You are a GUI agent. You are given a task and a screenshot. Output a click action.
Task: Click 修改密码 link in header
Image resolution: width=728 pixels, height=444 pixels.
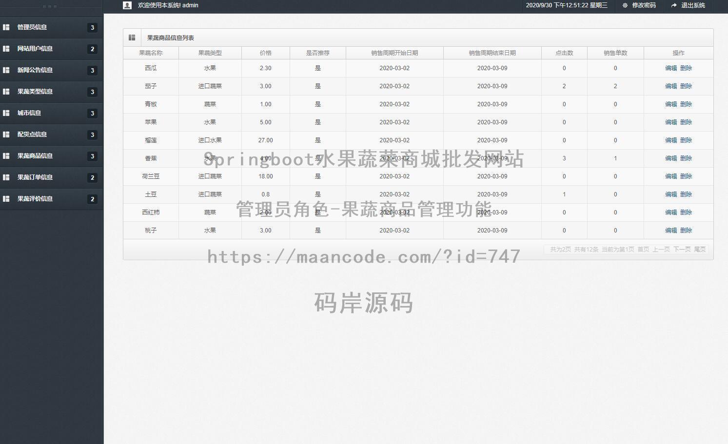point(644,5)
